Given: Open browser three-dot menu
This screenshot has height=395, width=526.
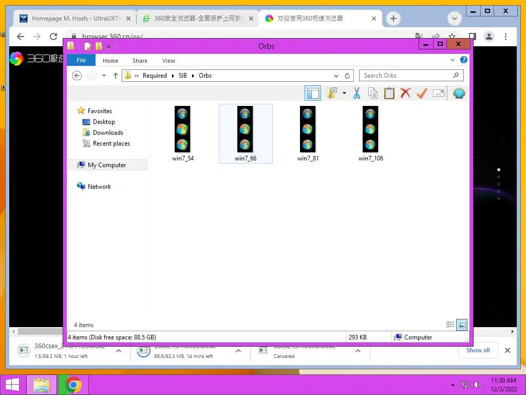Looking at the screenshot, I should pos(505,37).
